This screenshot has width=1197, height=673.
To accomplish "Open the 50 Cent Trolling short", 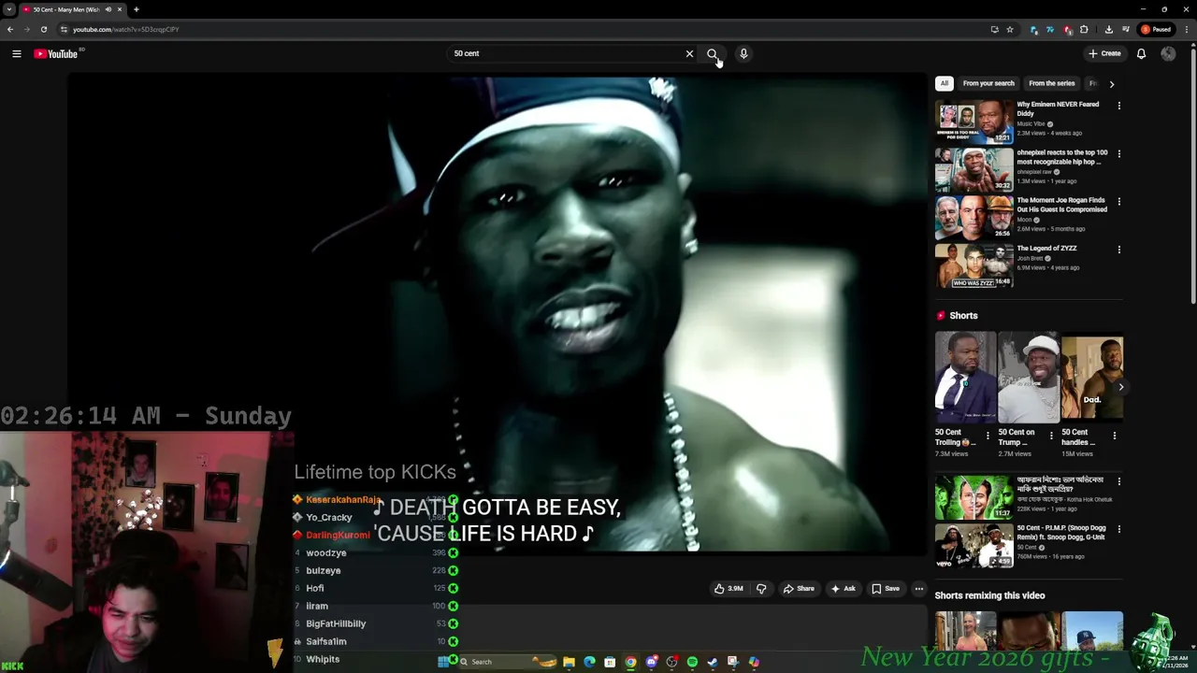I will 965,378.
